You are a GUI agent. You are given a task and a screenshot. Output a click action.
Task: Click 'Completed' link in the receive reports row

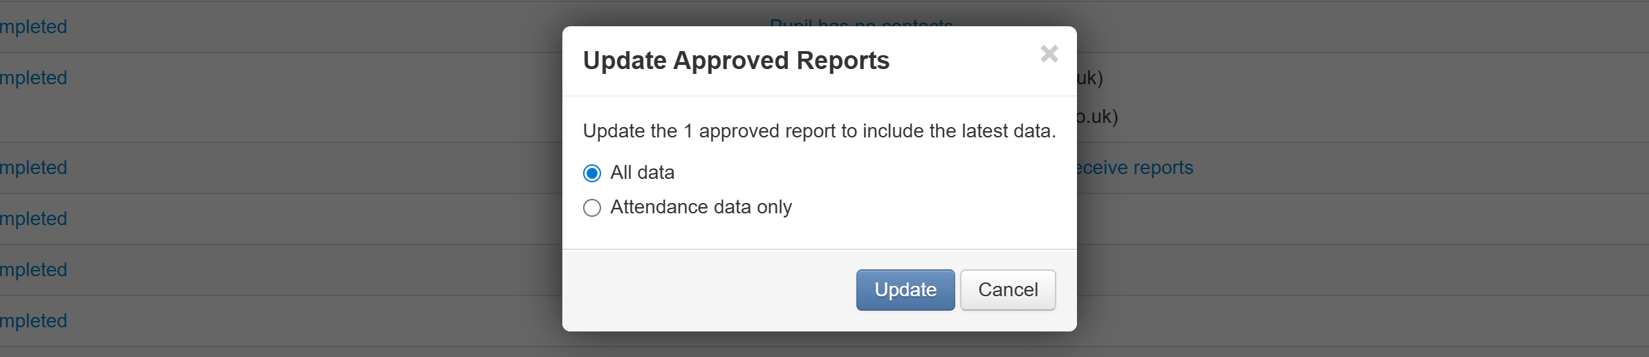tap(33, 168)
